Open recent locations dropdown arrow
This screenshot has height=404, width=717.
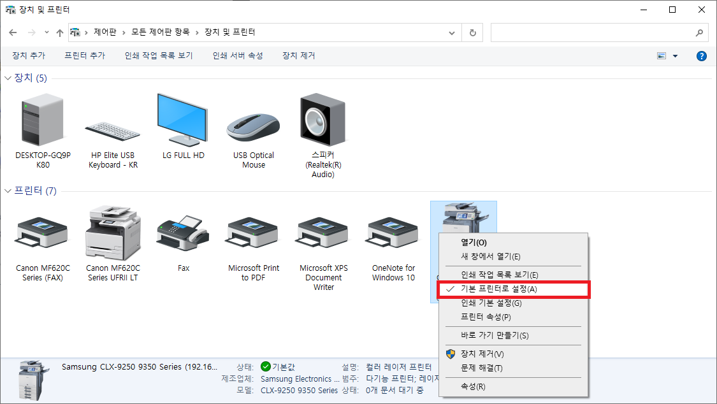pyautogui.click(x=47, y=32)
